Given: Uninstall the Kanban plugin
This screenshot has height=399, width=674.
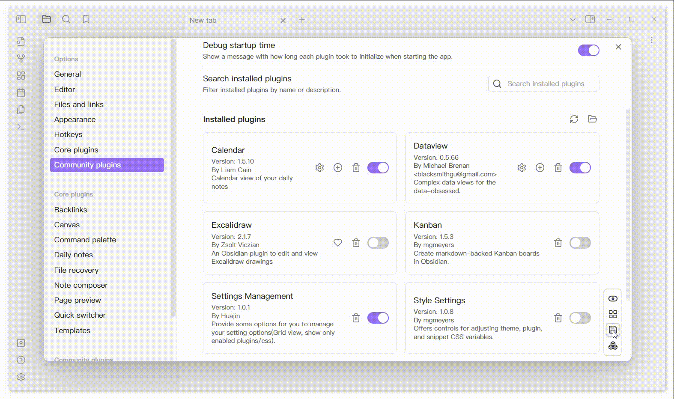Looking at the screenshot, I should pos(558,243).
